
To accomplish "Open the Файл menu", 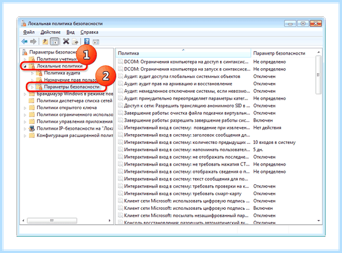I will tap(29, 32).
